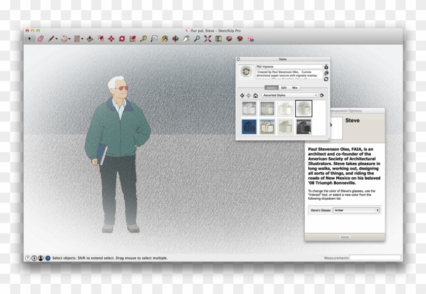This screenshot has width=426, height=294.
Task: Select the currently highlighted white style thumbnail
Action: tap(303, 108)
